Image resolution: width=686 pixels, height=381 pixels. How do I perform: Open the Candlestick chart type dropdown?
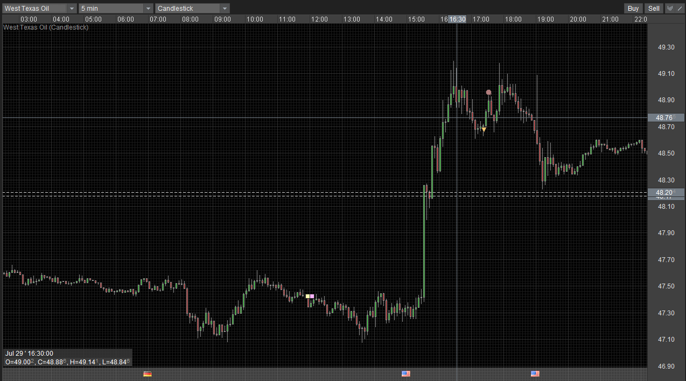coord(192,8)
